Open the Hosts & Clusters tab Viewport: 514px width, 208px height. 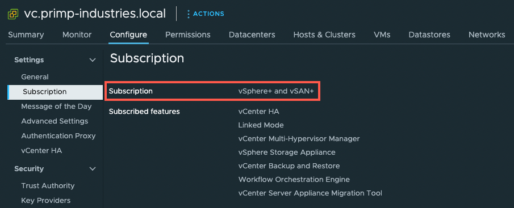(x=324, y=35)
